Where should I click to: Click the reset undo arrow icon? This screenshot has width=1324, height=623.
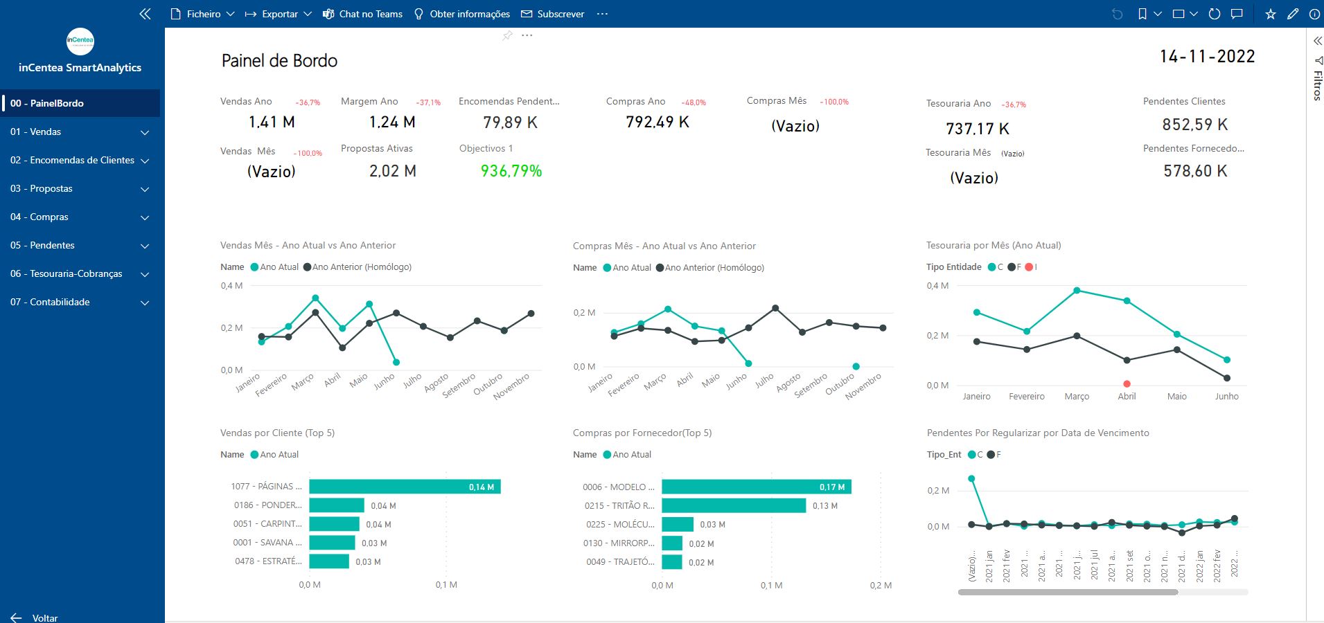pos(1117,14)
